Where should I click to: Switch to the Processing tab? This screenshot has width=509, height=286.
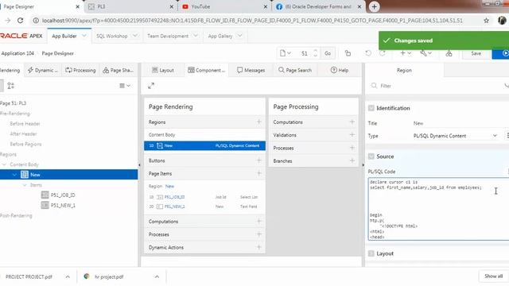pyautogui.click(x=80, y=70)
